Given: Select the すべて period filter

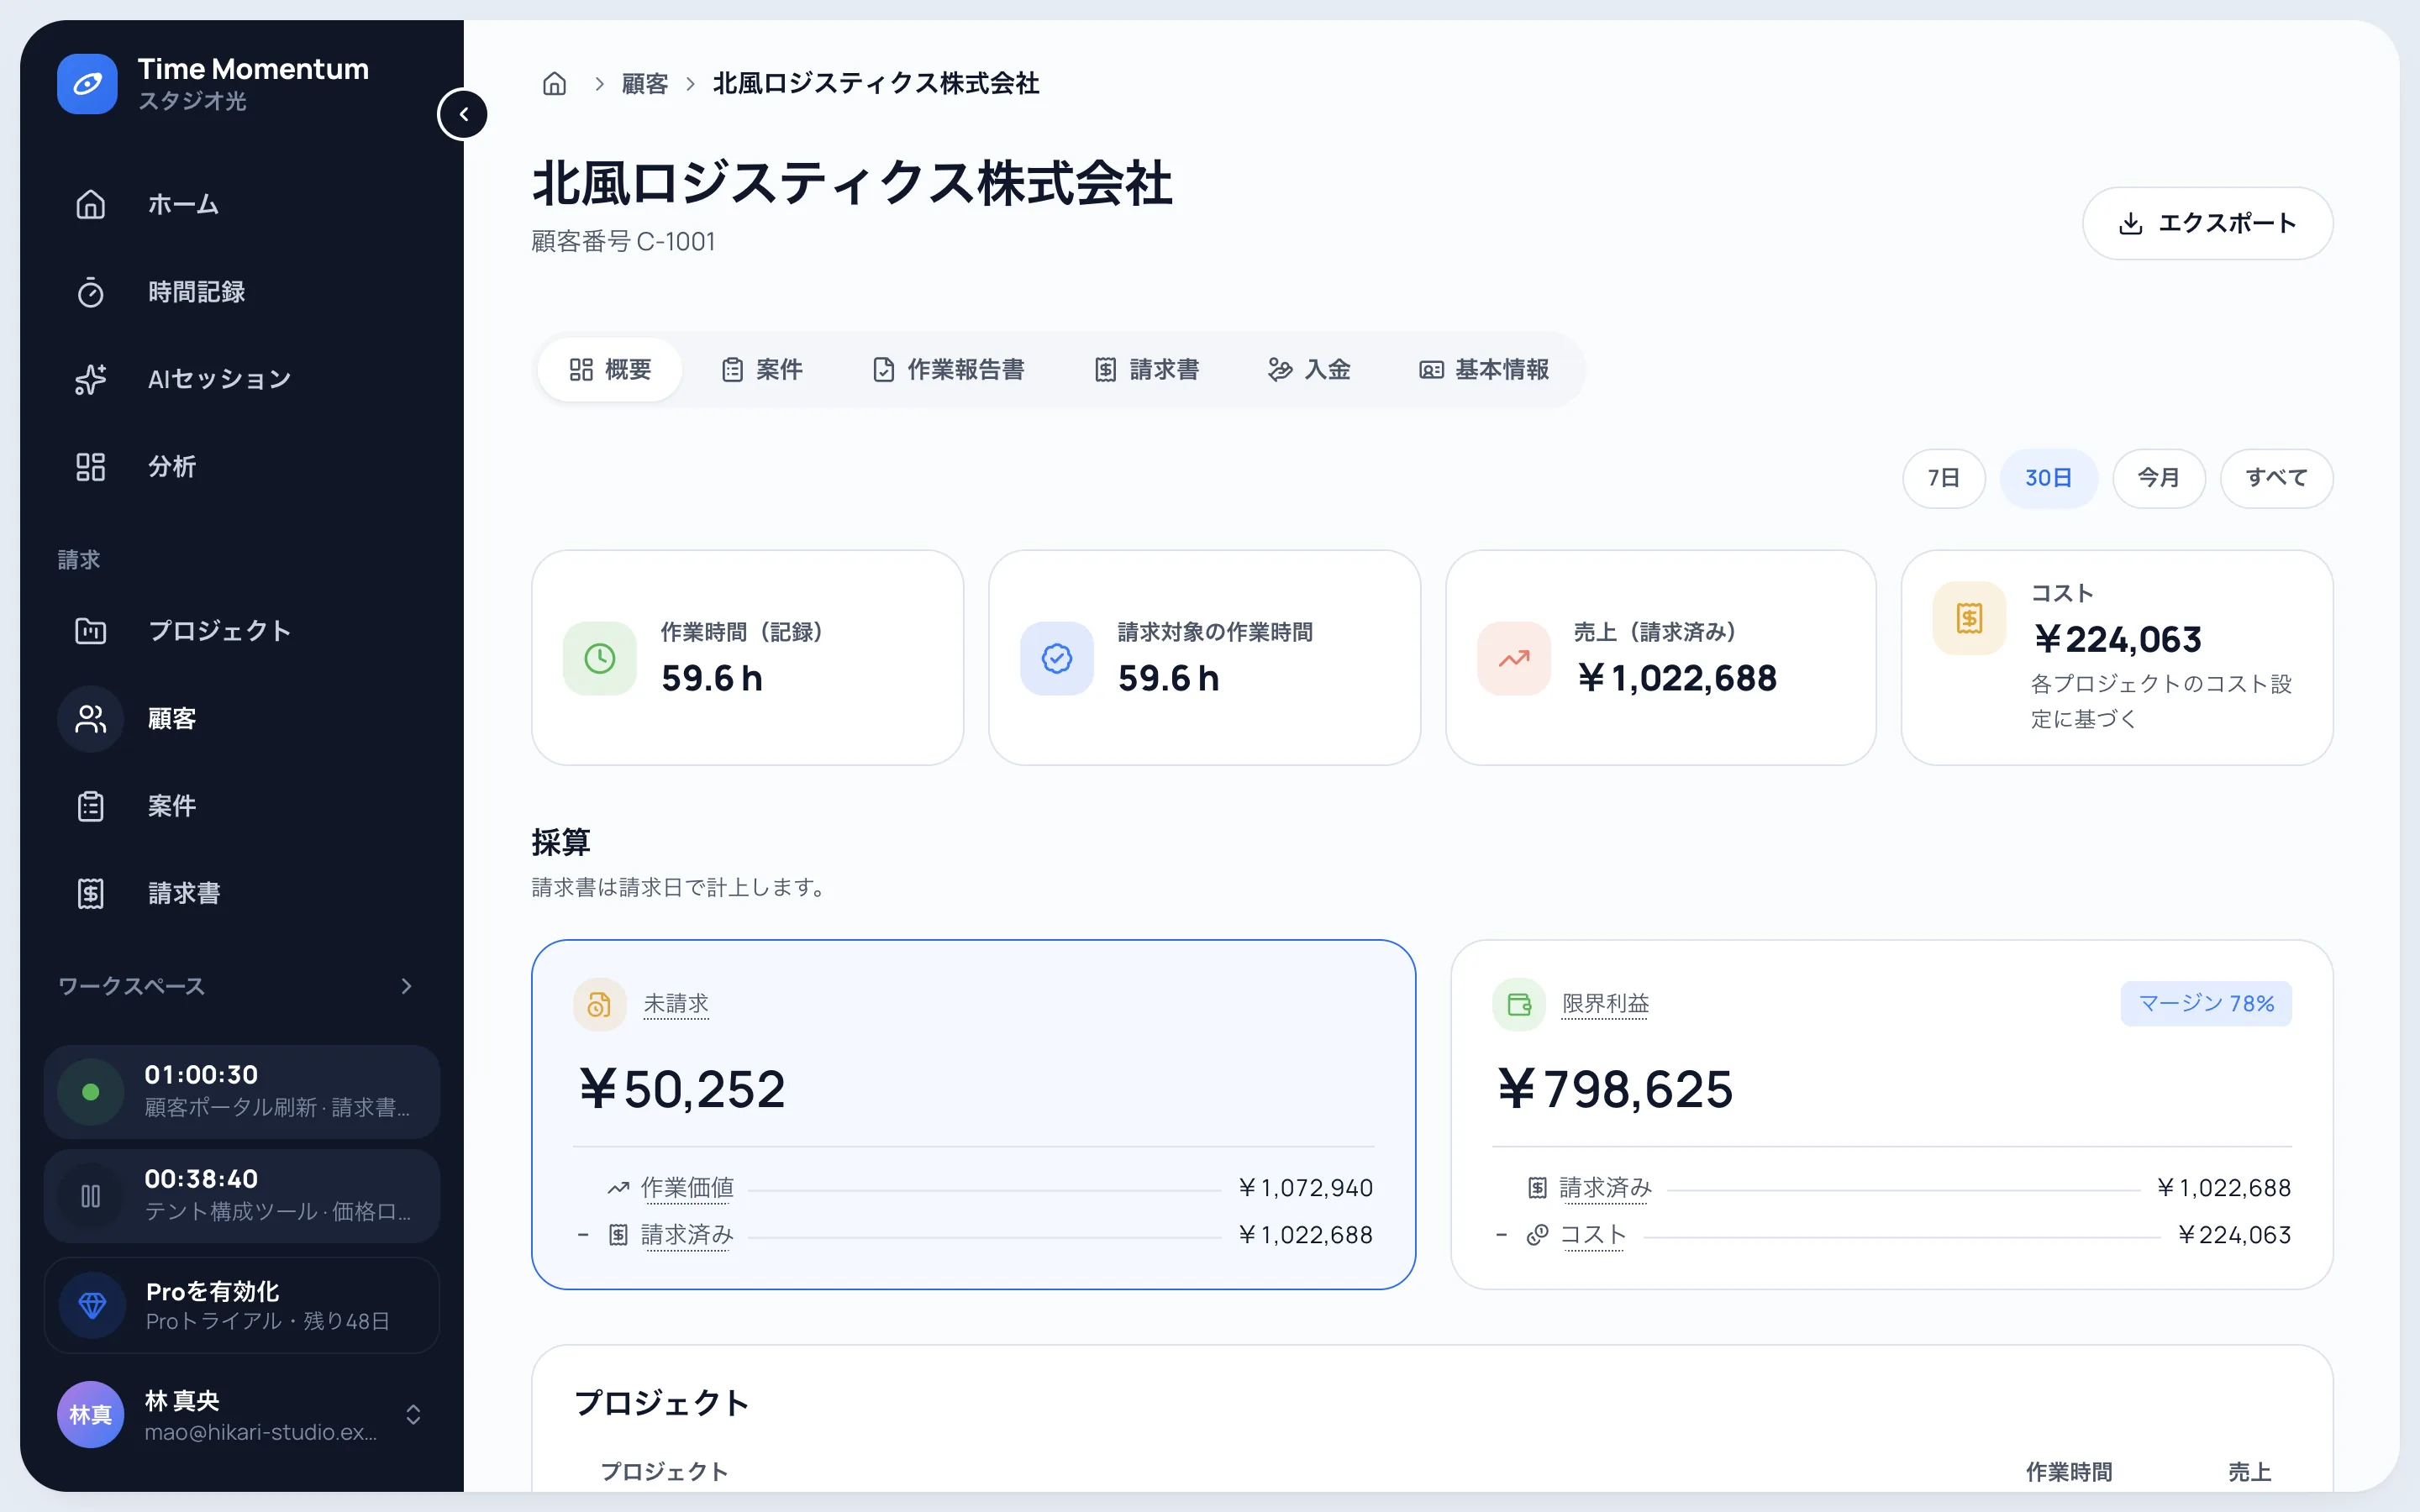Looking at the screenshot, I should (2276, 478).
